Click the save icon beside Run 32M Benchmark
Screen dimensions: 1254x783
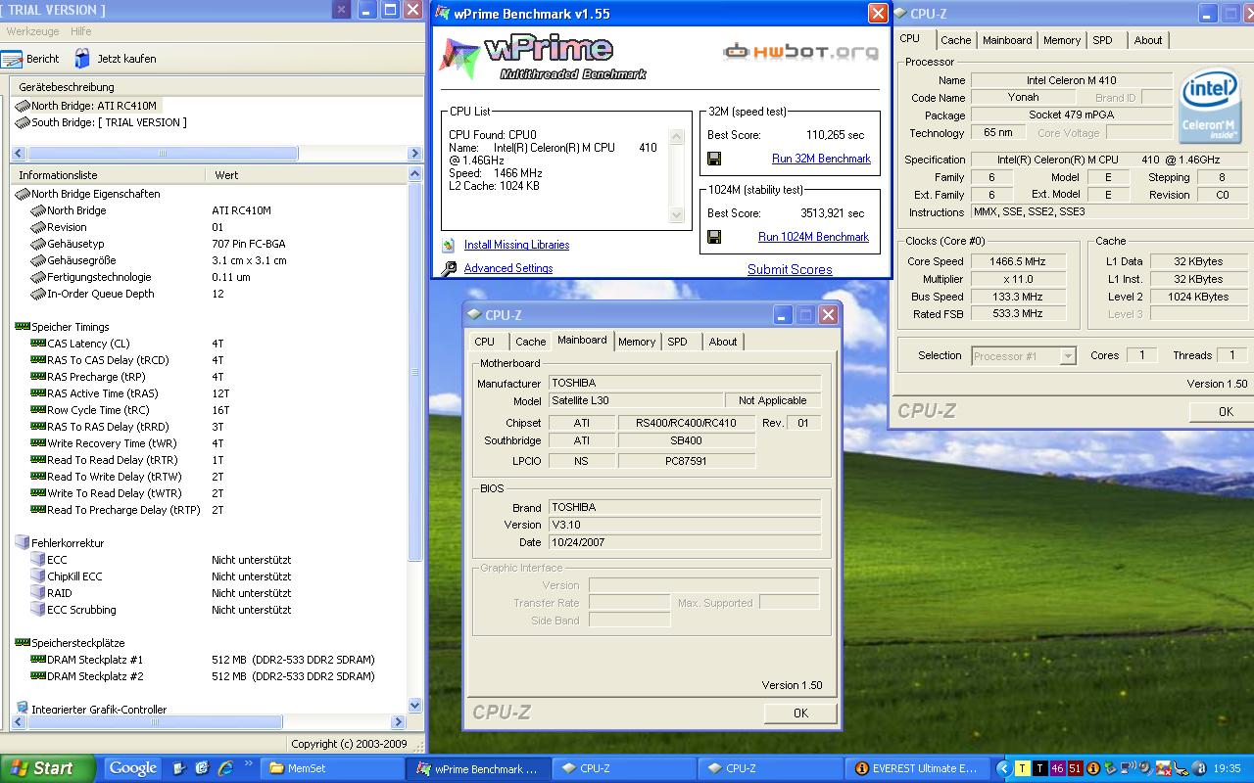pyautogui.click(x=714, y=159)
